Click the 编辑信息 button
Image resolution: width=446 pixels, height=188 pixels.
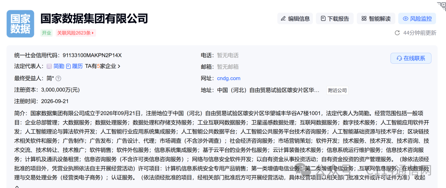295,19
